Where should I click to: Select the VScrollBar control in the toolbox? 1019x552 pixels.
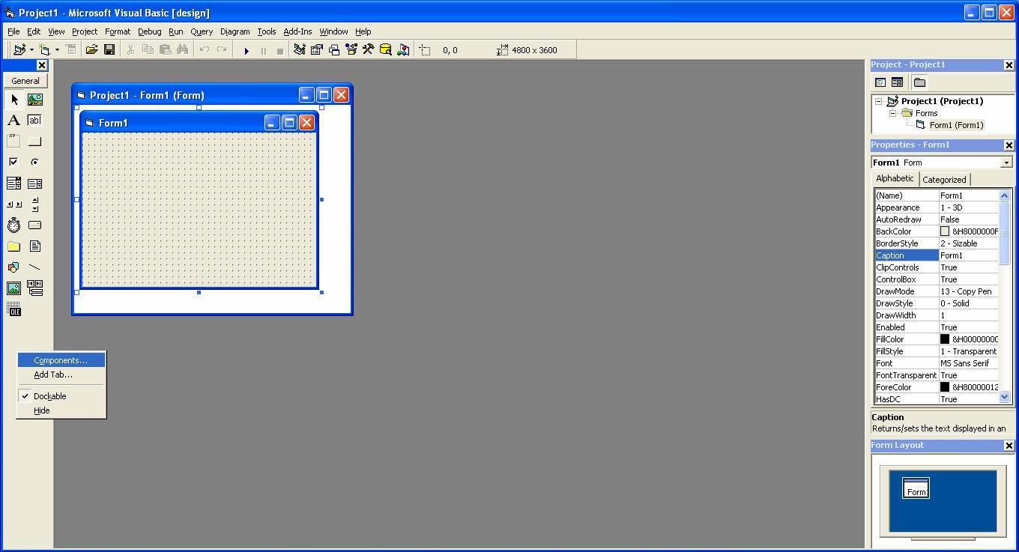click(x=35, y=204)
